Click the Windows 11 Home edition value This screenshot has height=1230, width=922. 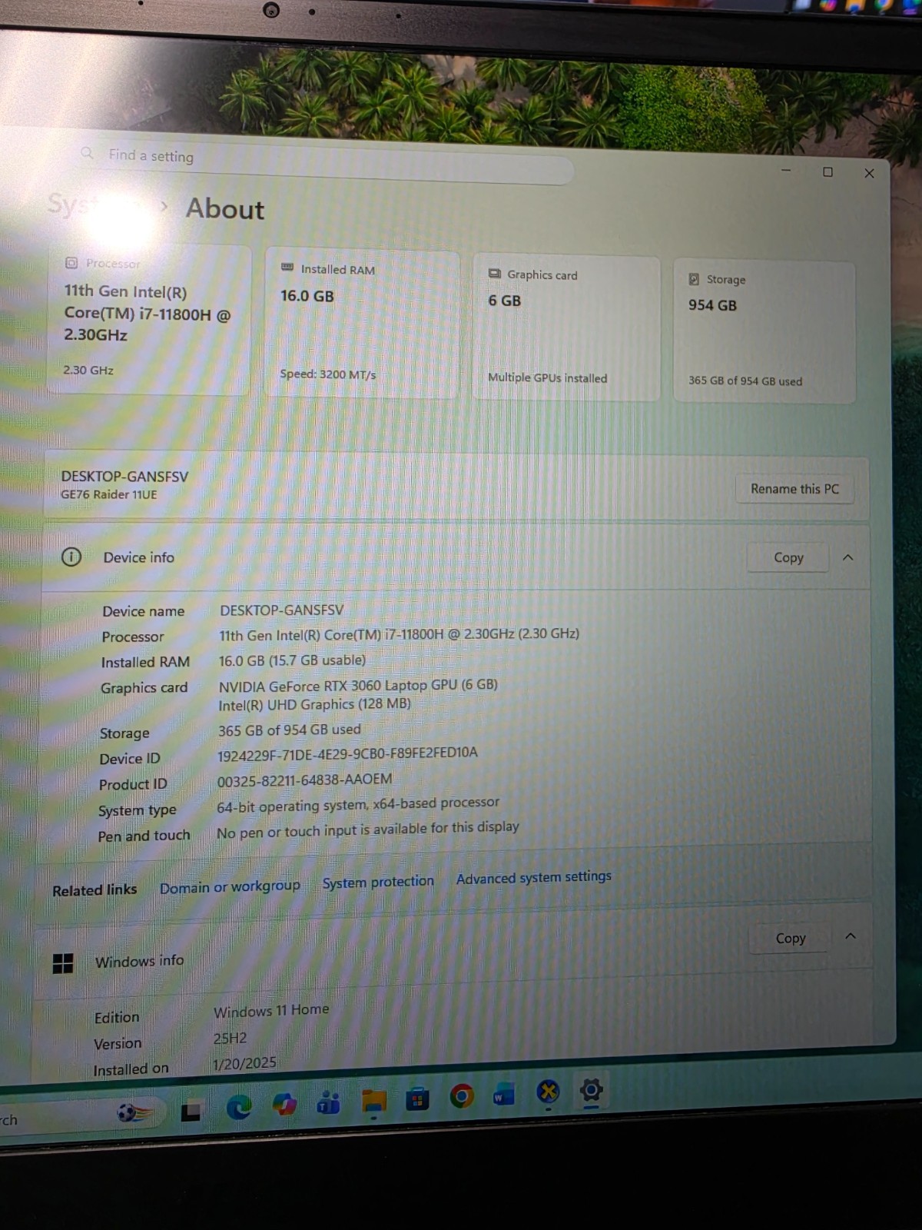[x=271, y=1010]
